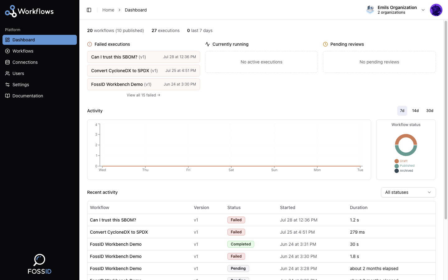Toggle the Draft legend entry
The height and width of the screenshot is (280, 448).
401,161
